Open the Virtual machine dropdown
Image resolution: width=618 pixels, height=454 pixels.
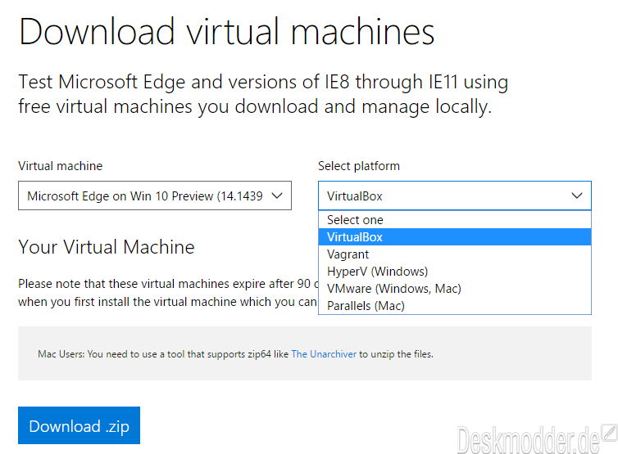pos(154,196)
